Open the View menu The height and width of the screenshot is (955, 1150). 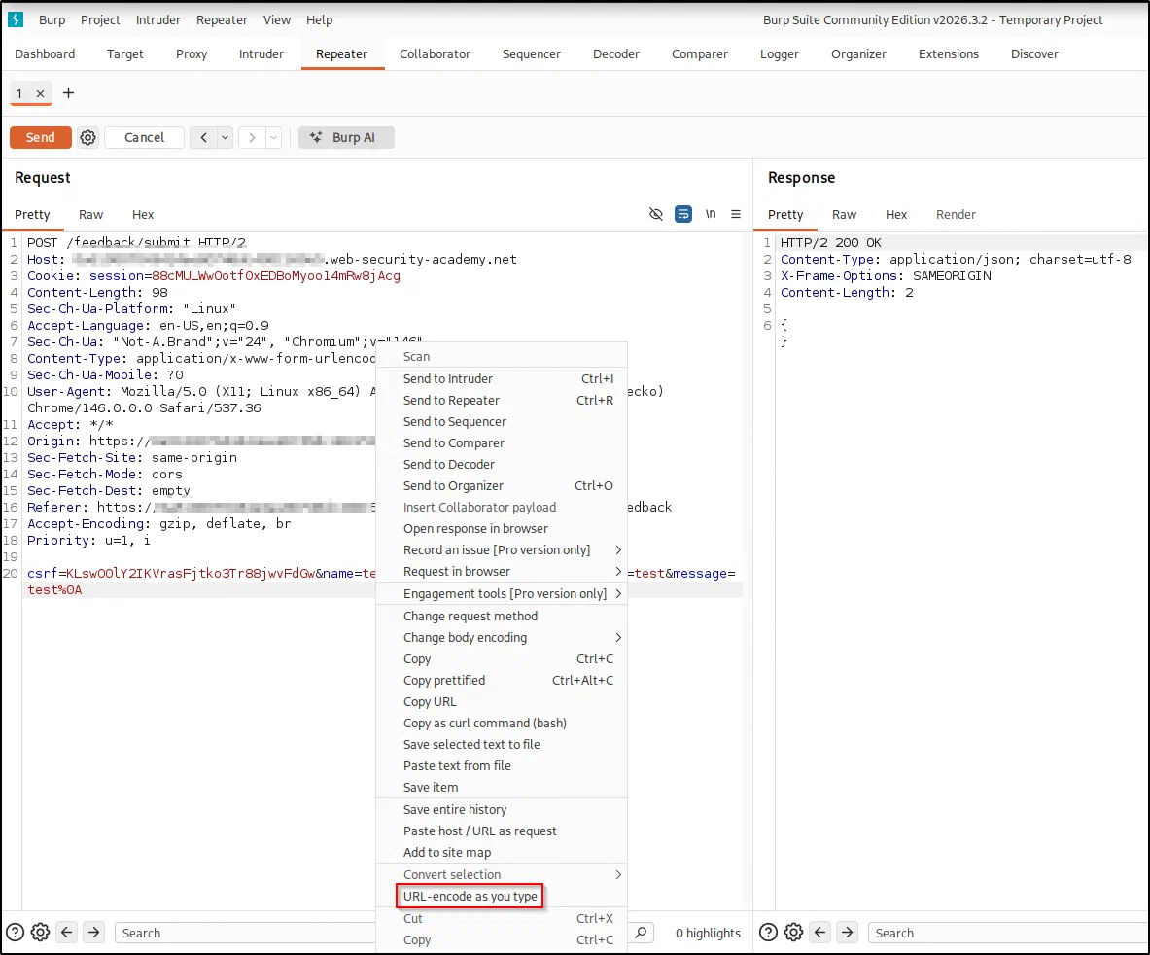pos(276,19)
